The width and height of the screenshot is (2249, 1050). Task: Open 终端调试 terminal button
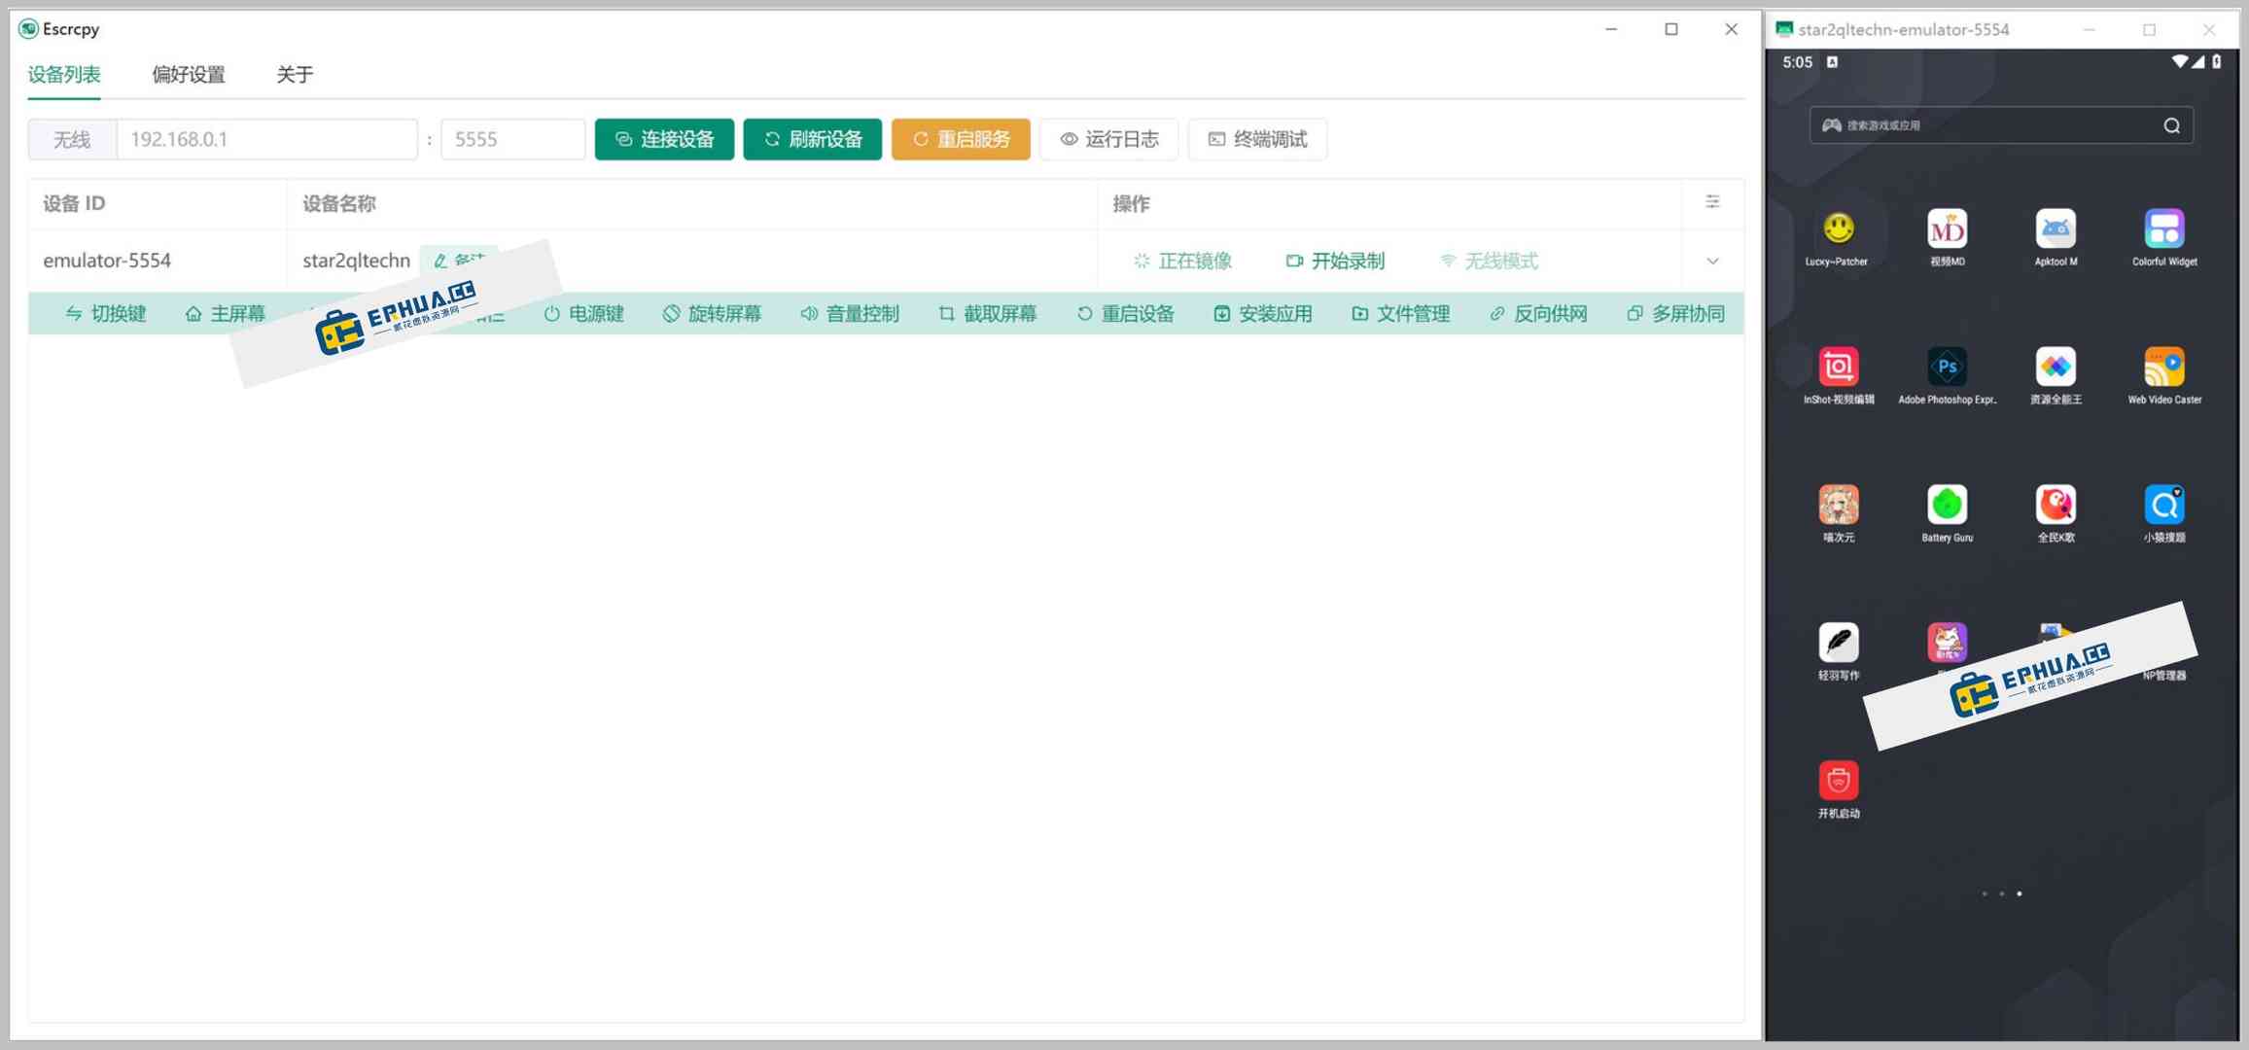[x=1257, y=139]
